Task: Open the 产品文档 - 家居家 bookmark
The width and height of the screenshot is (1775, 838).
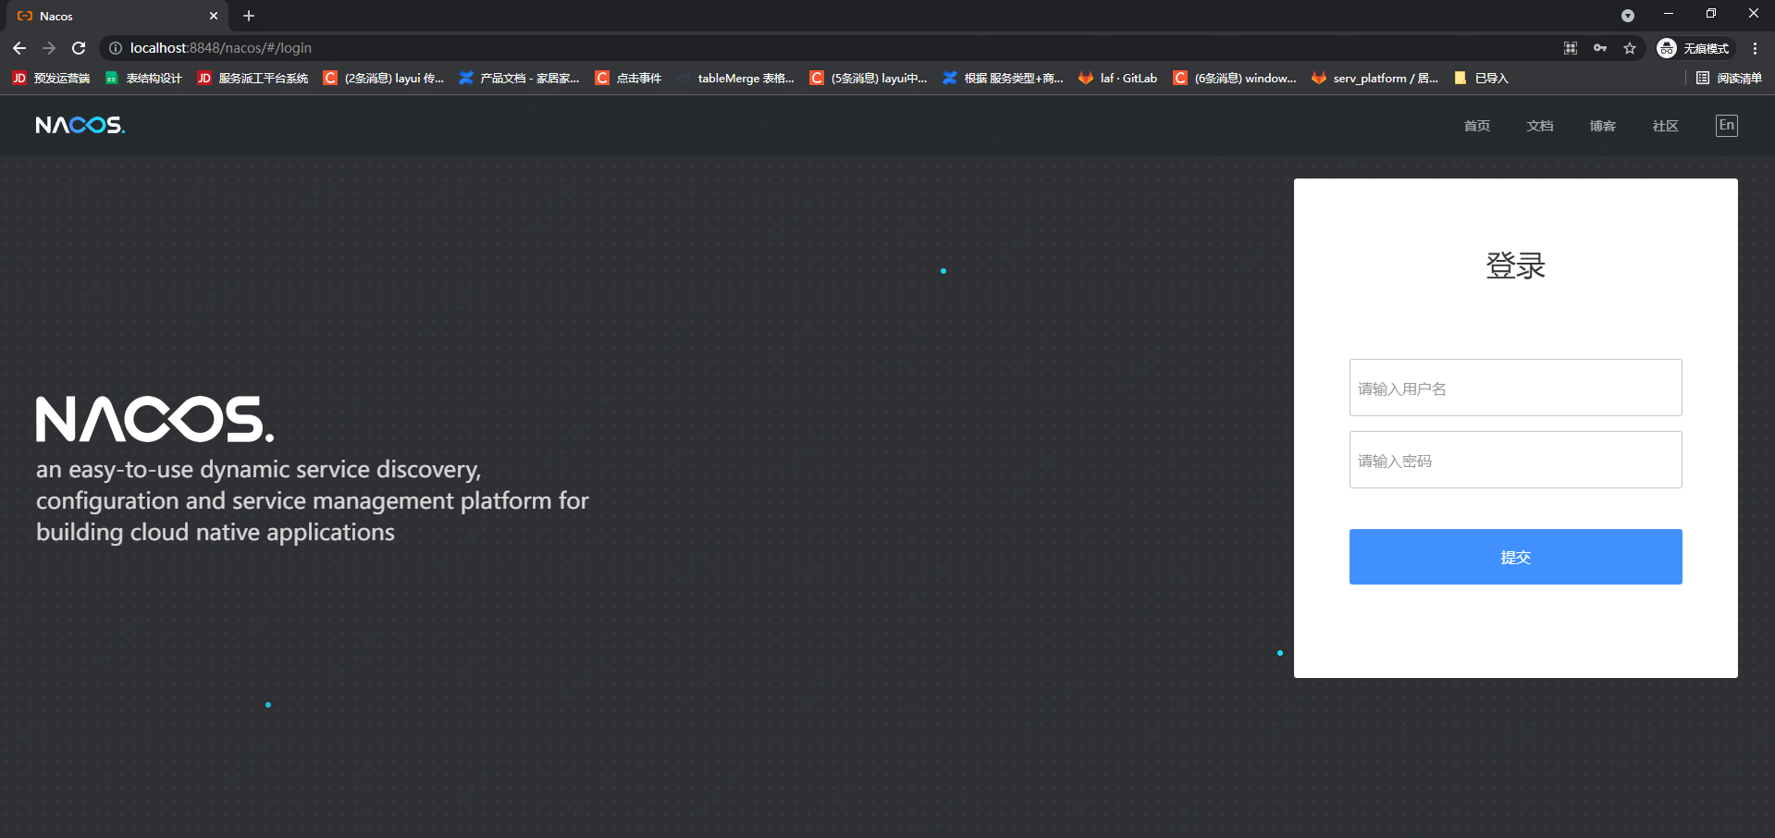Action: click(519, 79)
